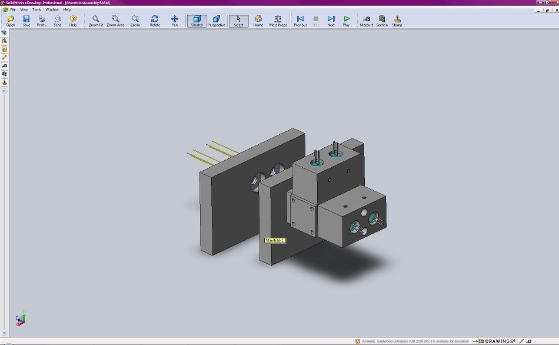The image size is (559, 345).
Task: Reset the view with Home
Action: pos(258,21)
